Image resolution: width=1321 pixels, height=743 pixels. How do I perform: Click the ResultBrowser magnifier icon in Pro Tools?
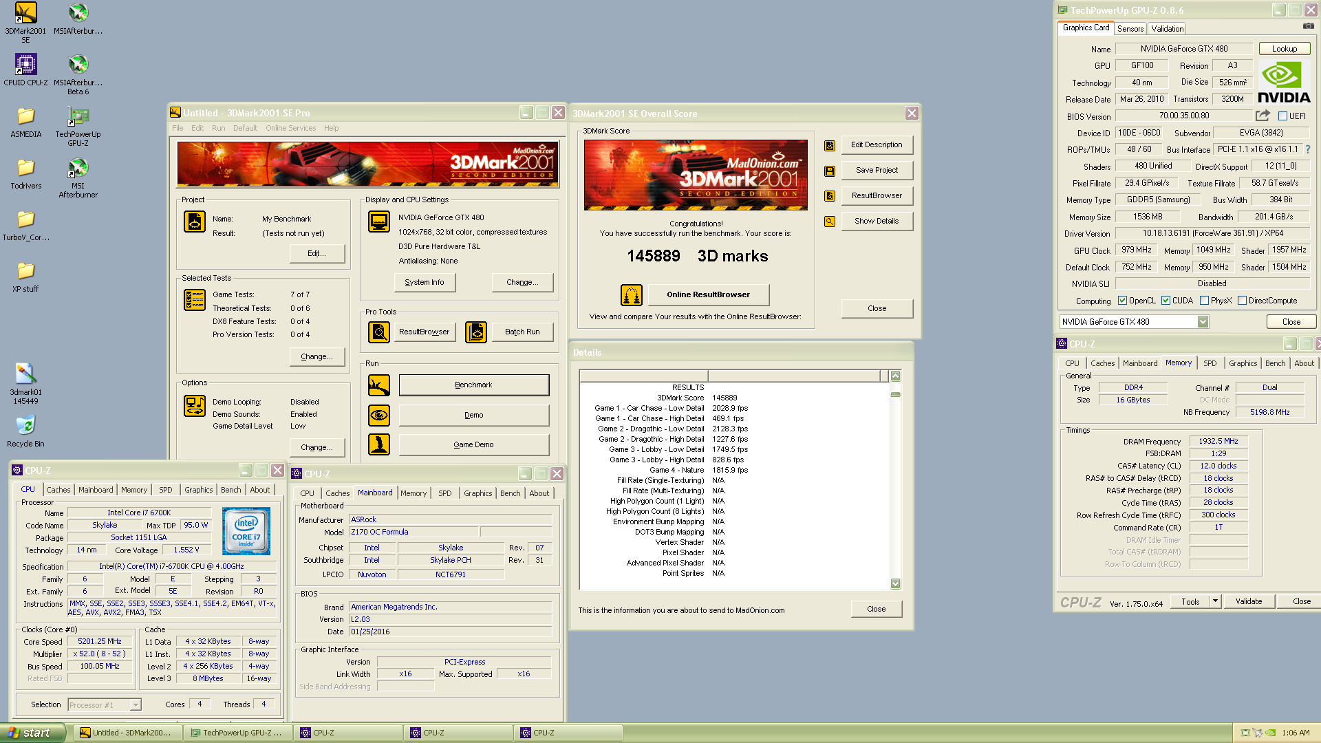[379, 332]
